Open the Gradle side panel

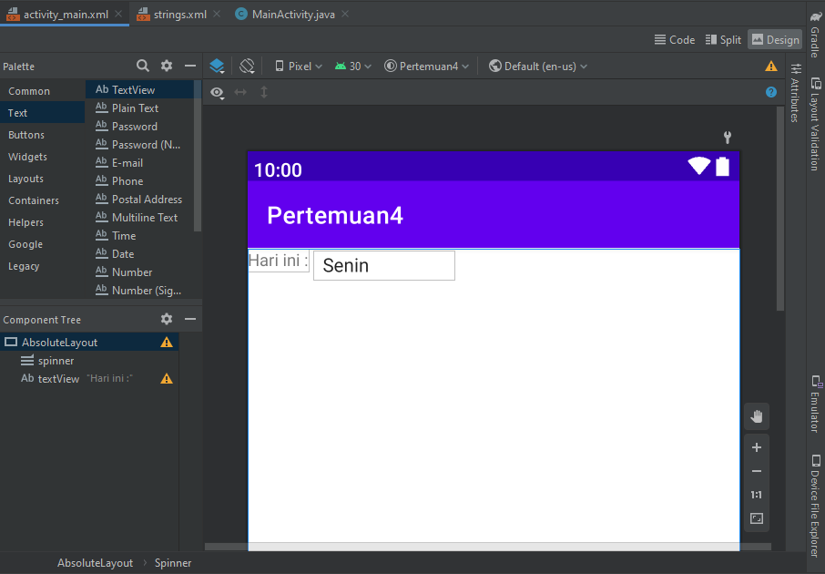tap(816, 34)
